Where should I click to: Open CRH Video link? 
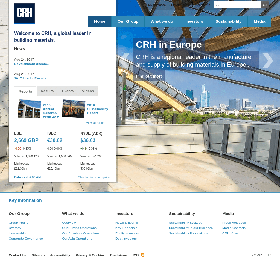click(x=231, y=233)
